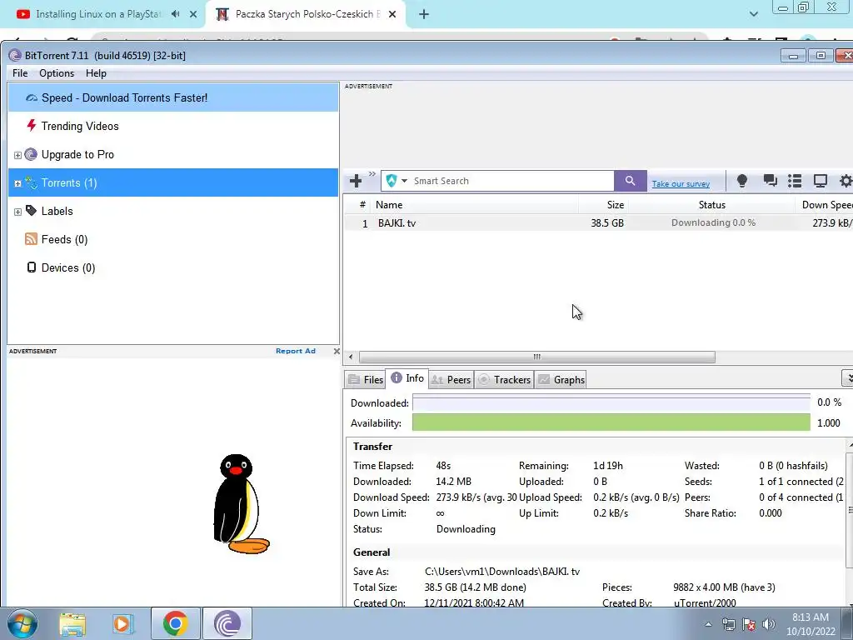
Task: Expand the Upgrade to Pro node
Action: tap(18, 155)
